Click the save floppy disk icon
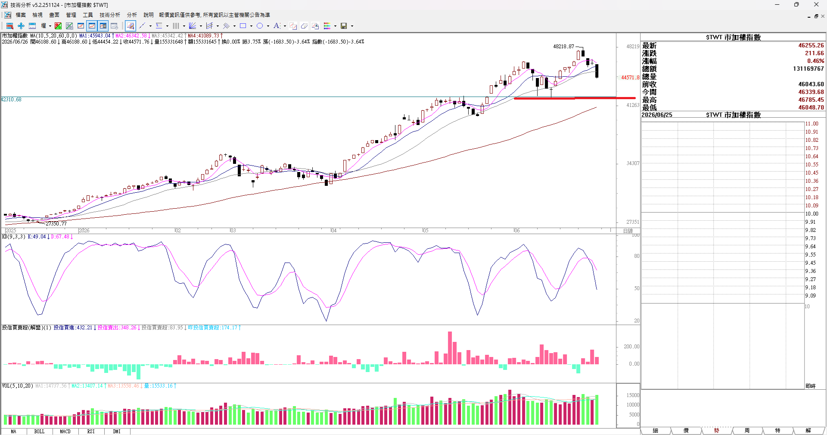 click(344, 26)
